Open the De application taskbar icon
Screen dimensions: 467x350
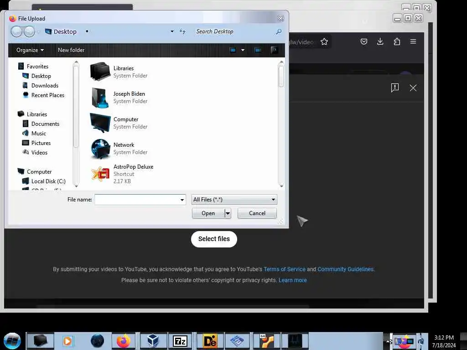pyautogui.click(x=210, y=341)
